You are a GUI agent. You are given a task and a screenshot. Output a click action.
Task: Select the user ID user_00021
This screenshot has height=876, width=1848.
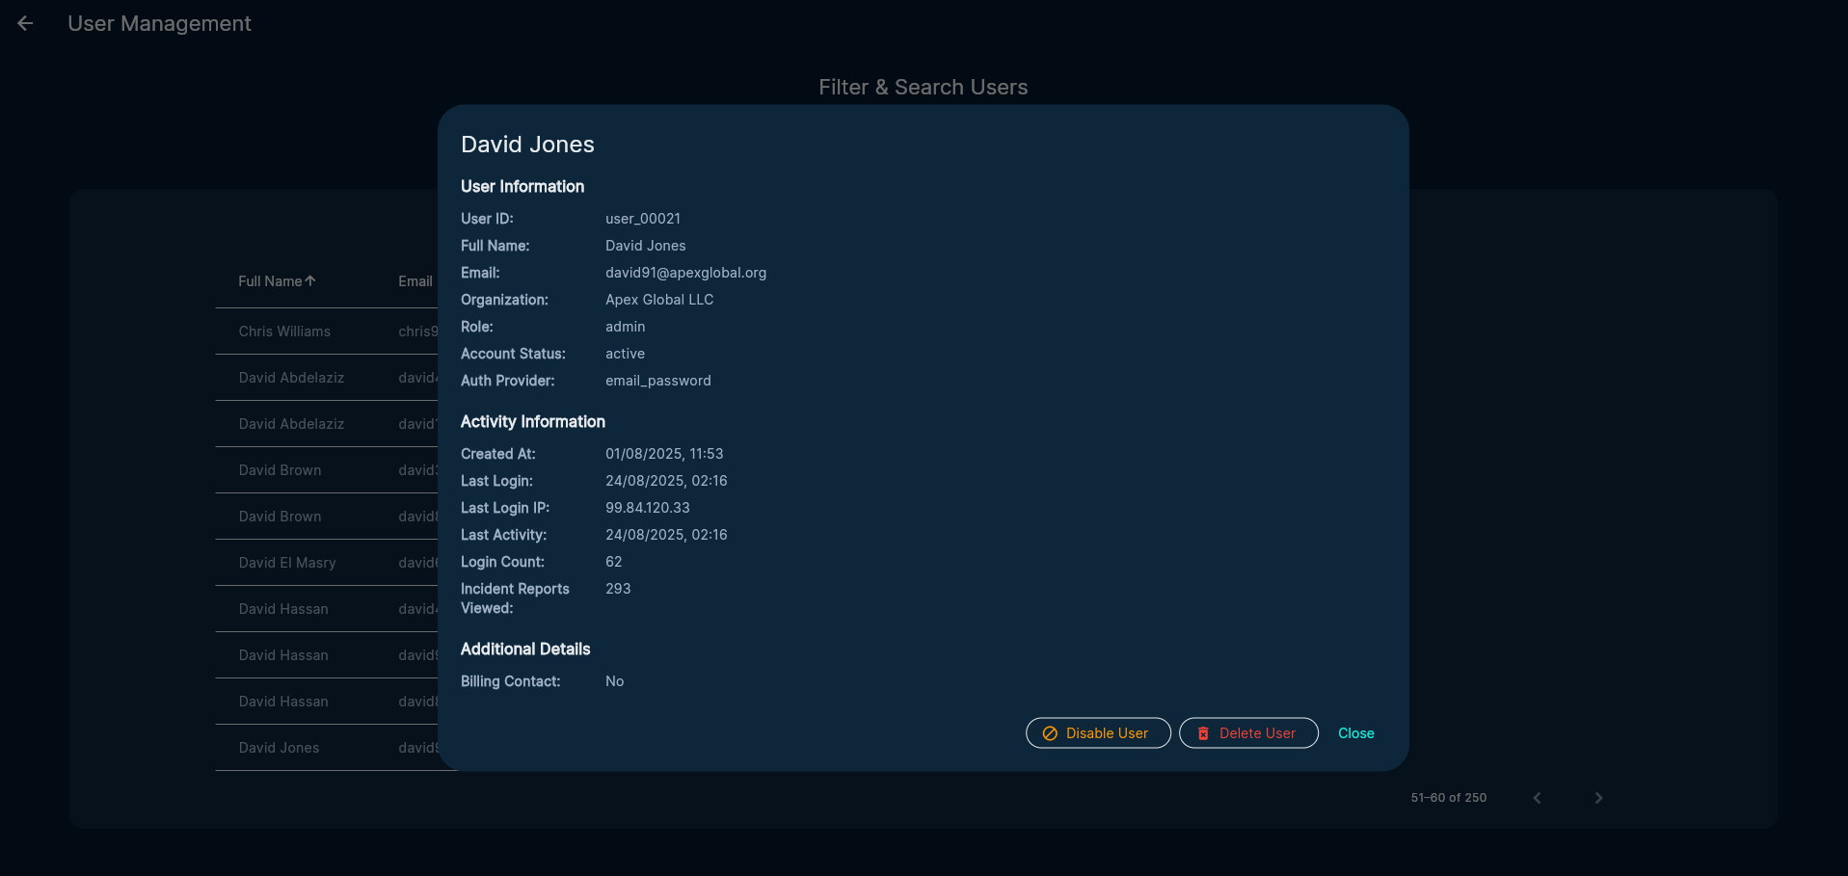click(x=643, y=219)
